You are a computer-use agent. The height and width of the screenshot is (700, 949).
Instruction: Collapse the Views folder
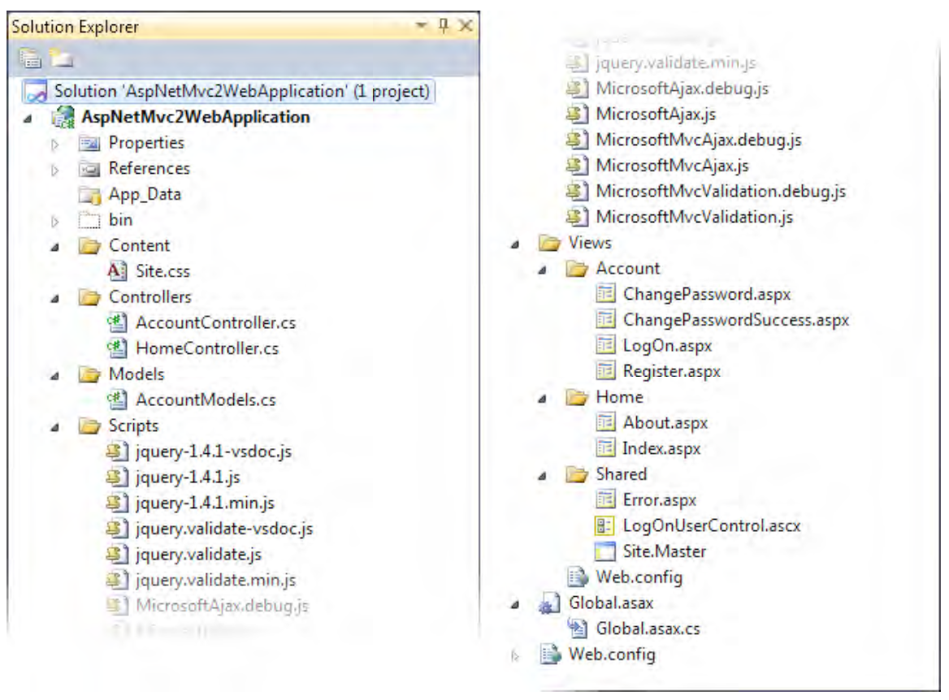[x=515, y=244]
